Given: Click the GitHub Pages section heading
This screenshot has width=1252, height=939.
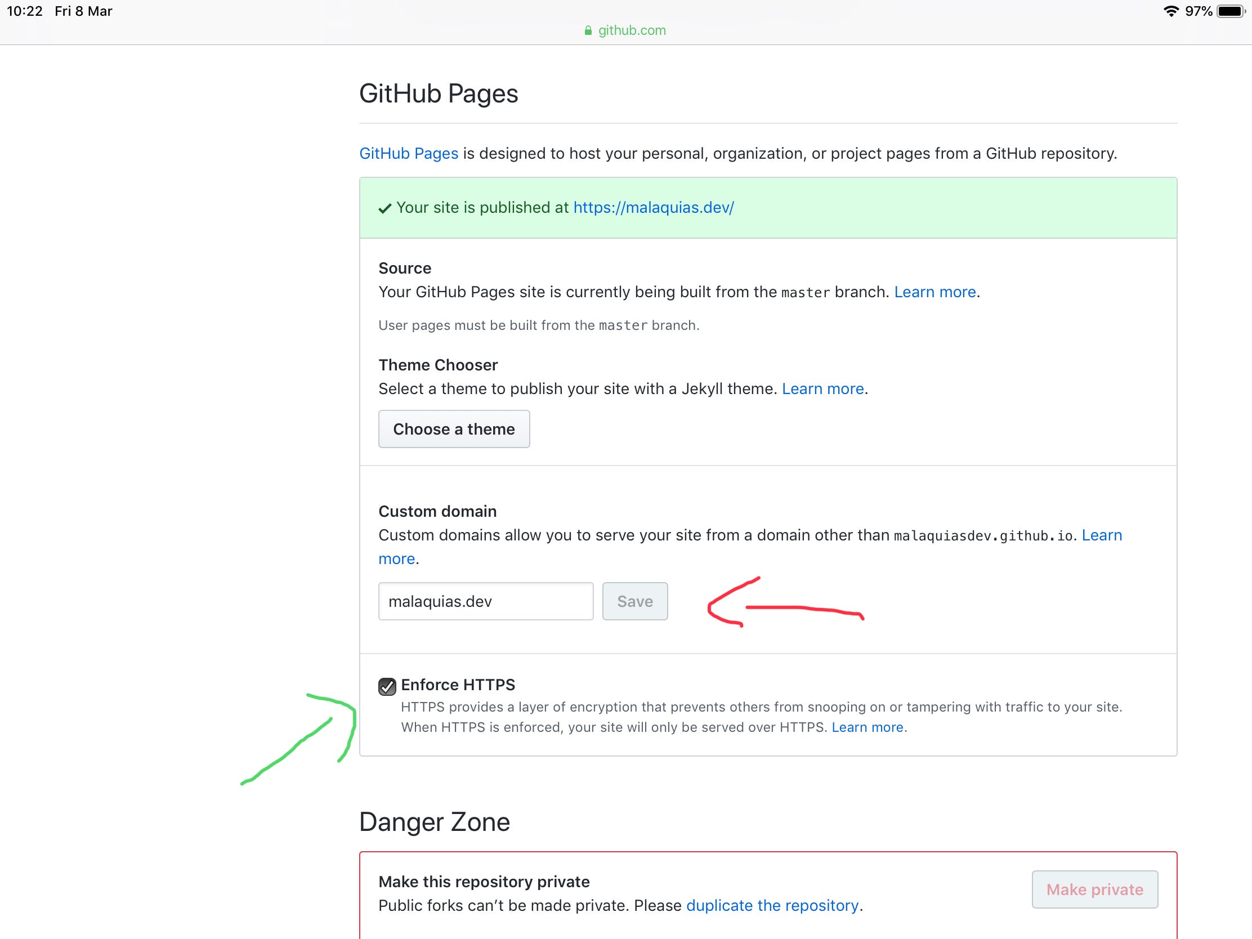Looking at the screenshot, I should (439, 93).
